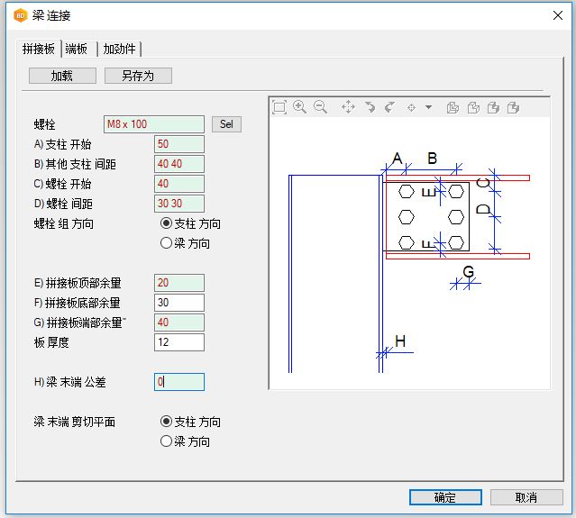Click the 螺栓 组 方向 label
The image size is (576, 518).
coord(64,223)
